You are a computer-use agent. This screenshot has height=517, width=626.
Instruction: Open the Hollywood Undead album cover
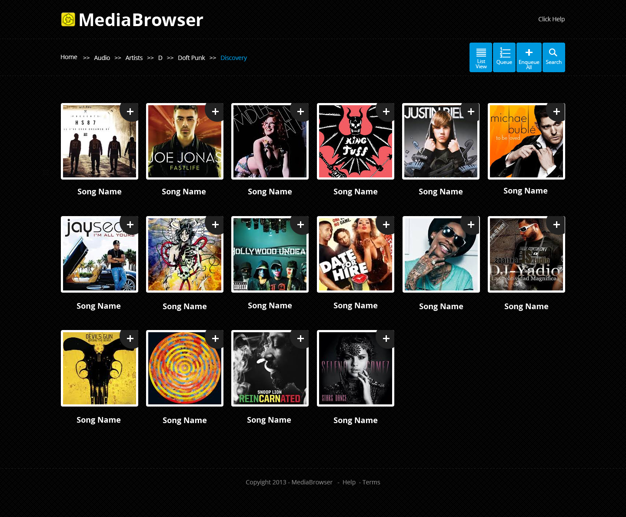[270, 254]
